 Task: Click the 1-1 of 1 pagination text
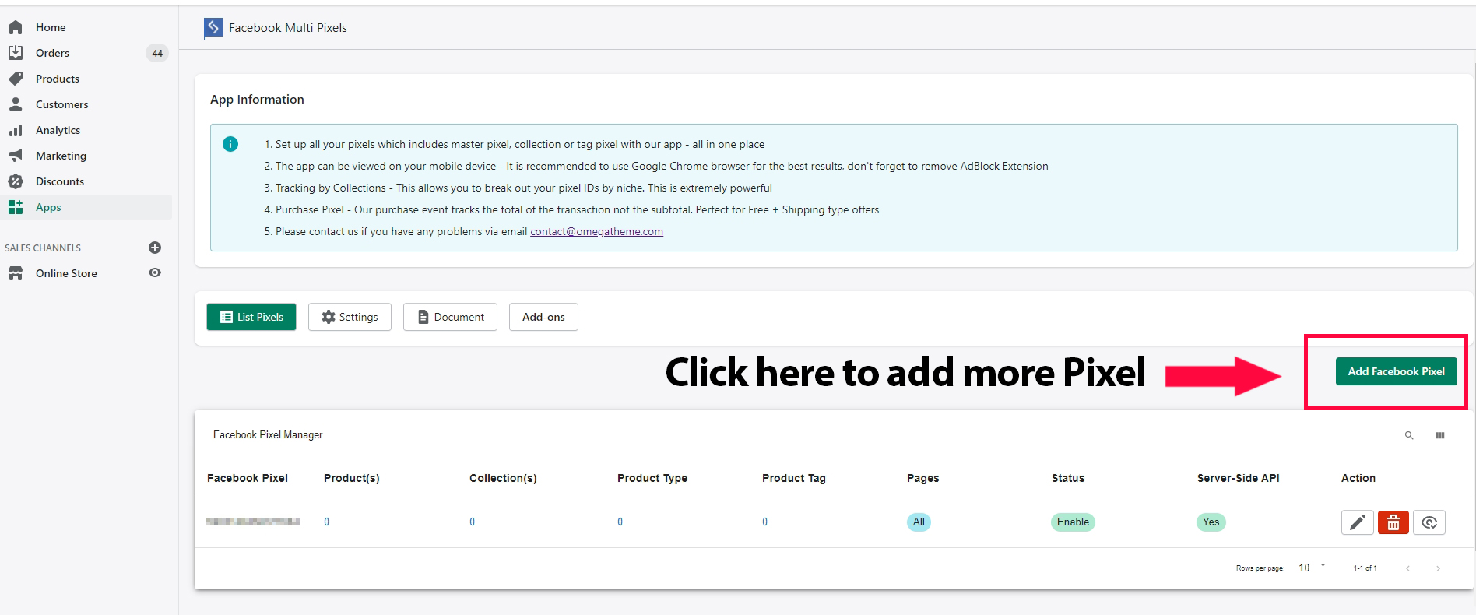1365,568
